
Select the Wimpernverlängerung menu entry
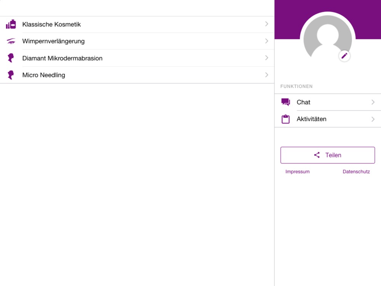pyautogui.click(x=137, y=41)
